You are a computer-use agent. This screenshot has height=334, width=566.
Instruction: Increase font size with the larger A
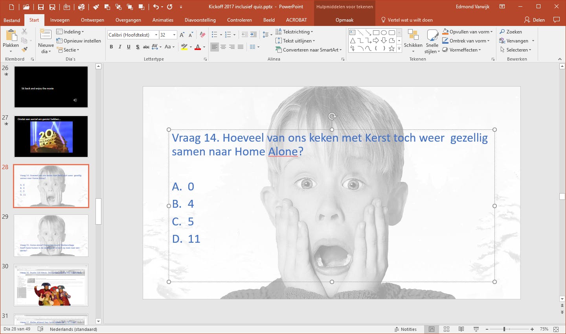[182, 35]
